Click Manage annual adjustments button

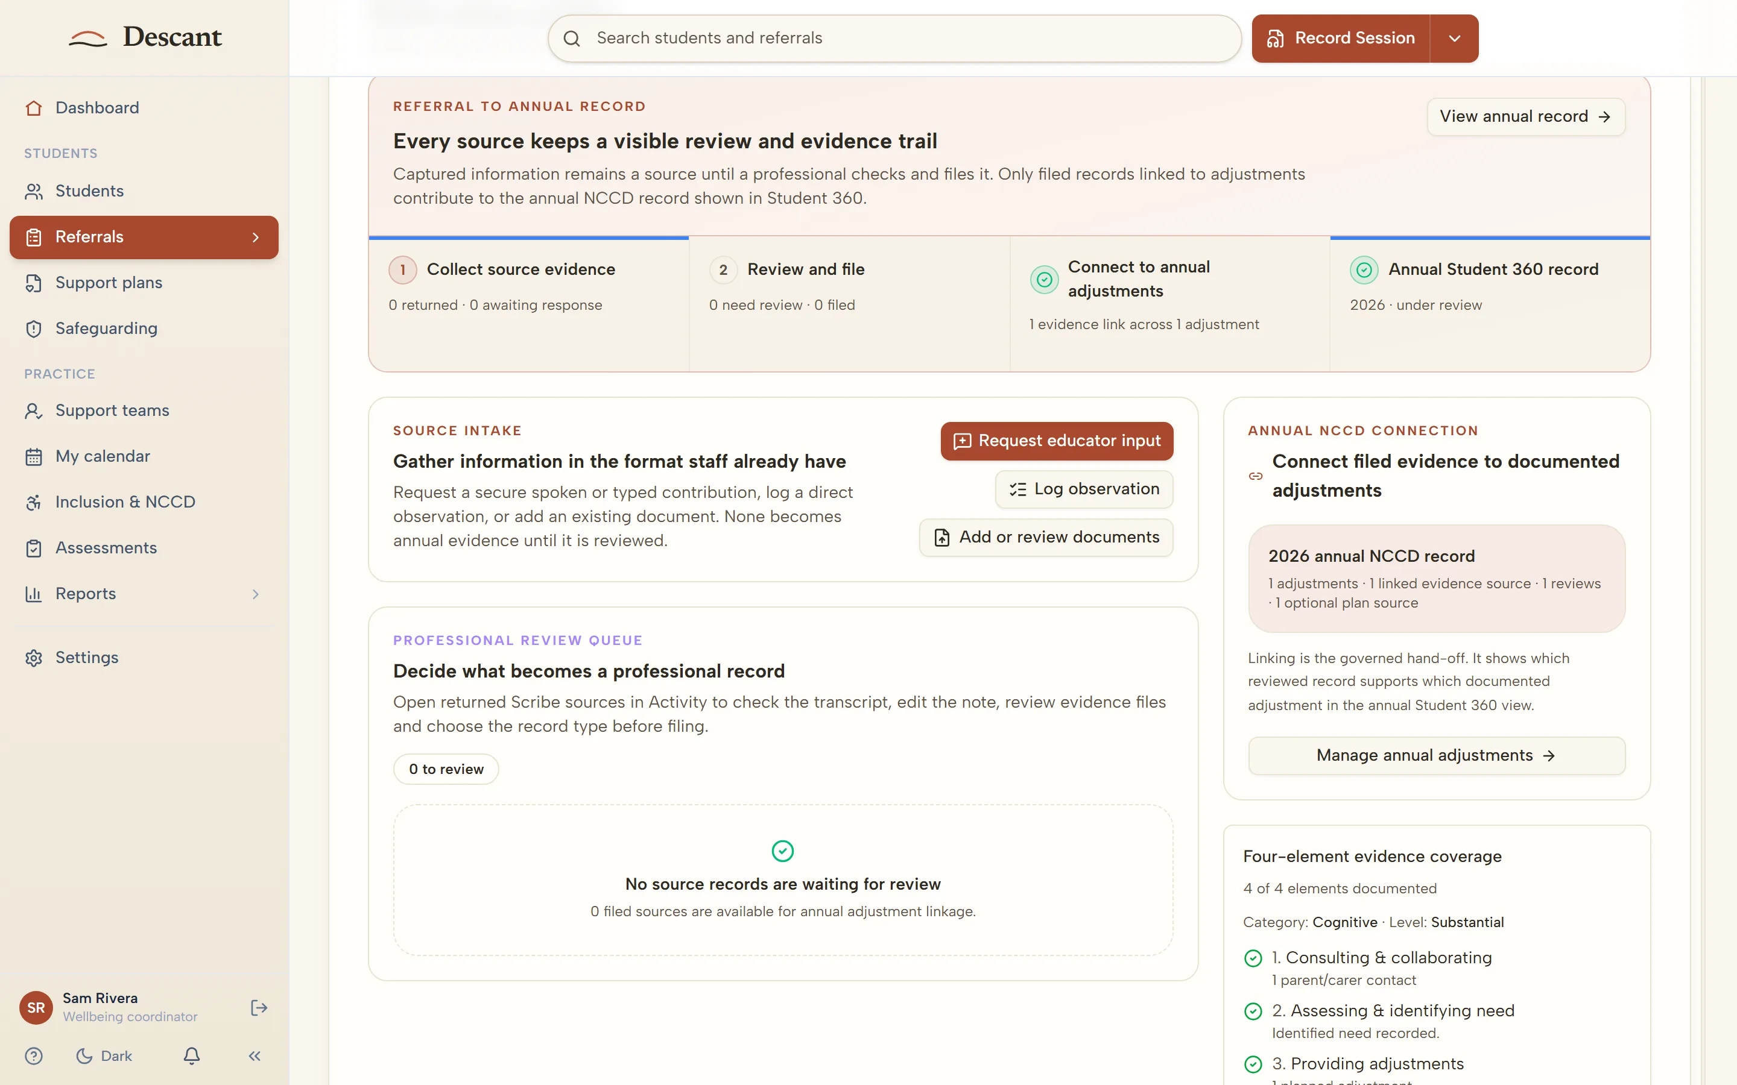[1436, 755]
